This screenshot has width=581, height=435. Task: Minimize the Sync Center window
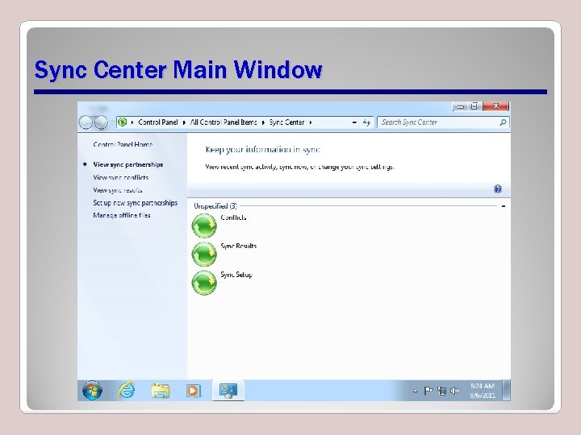pos(461,106)
